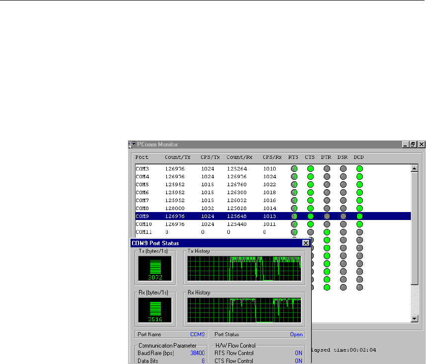
Task: Click the port list vertical scrollbar thumb
Action: pyautogui.click(x=414, y=228)
